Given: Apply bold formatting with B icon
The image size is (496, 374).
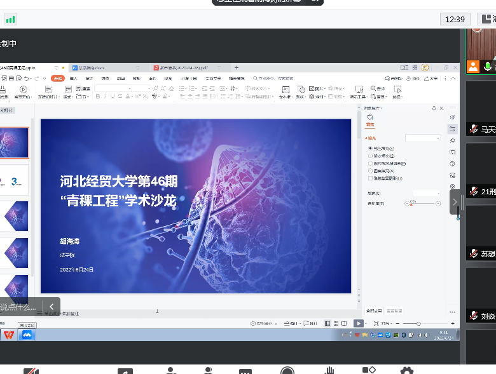Looking at the screenshot, I should coord(98,96).
